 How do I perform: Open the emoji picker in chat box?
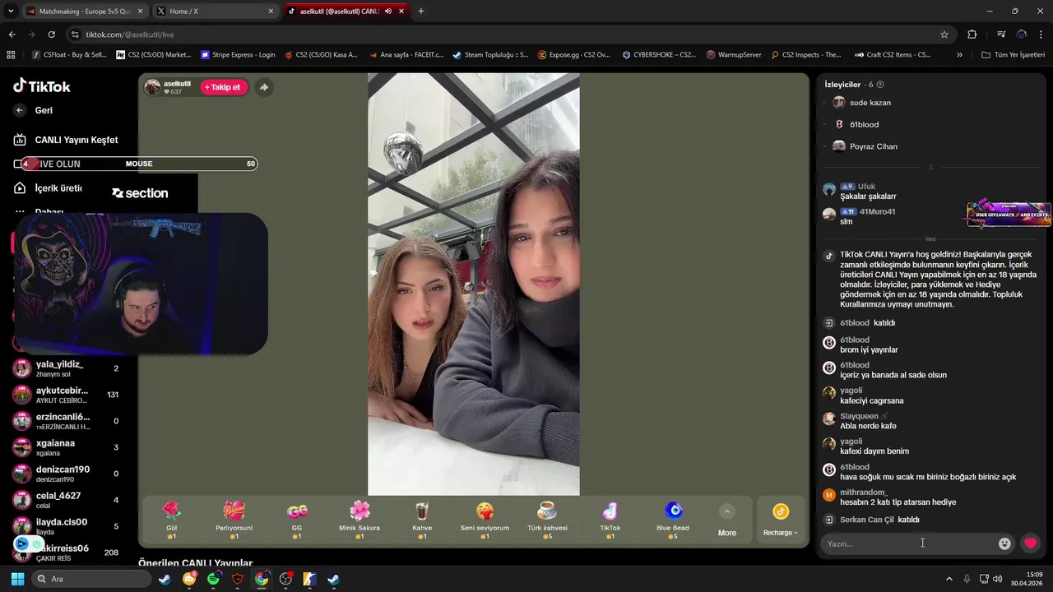click(x=1004, y=543)
